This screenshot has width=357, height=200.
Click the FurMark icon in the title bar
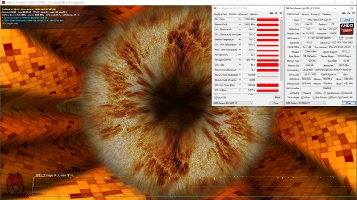[2, 2]
